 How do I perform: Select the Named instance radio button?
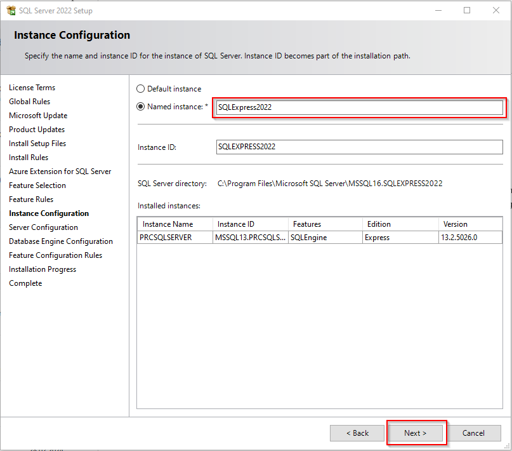(x=141, y=107)
